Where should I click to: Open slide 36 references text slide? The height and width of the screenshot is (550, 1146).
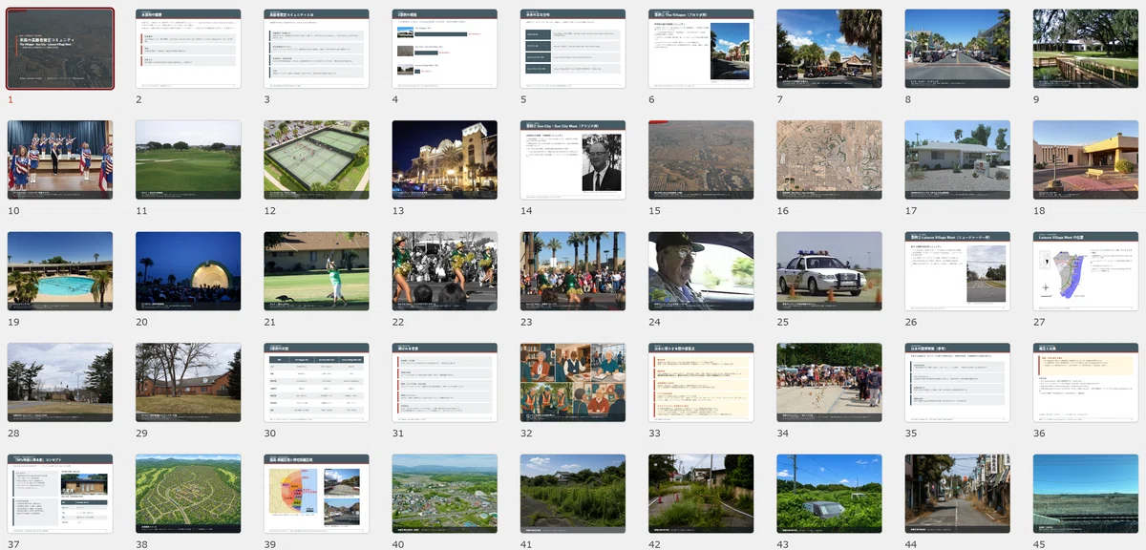(x=1086, y=383)
